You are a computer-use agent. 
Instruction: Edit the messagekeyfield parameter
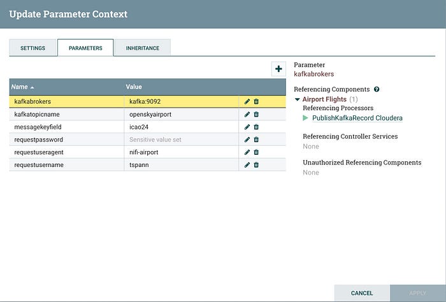tap(247, 127)
